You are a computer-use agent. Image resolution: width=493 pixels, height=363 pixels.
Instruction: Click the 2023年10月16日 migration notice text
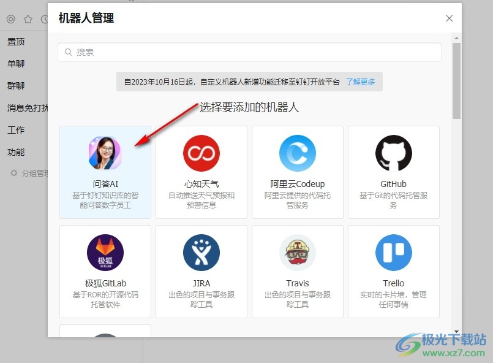point(232,82)
